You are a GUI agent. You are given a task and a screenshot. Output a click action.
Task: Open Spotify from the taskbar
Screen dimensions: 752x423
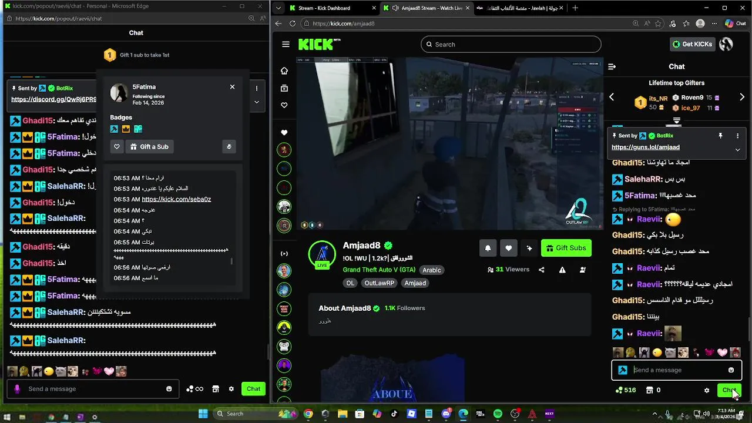[498, 414]
